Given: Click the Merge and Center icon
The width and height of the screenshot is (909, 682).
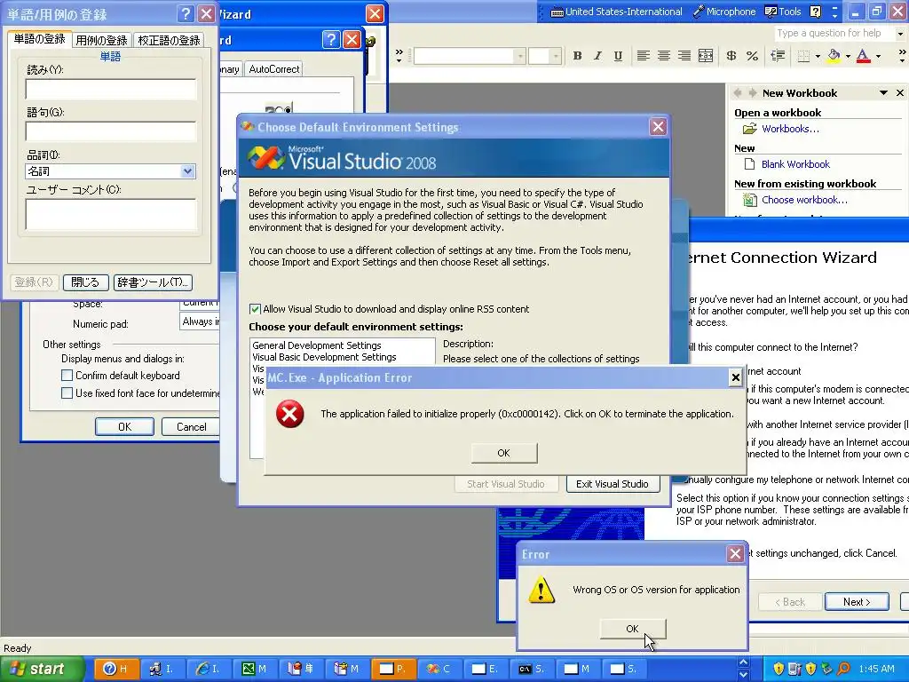Looking at the screenshot, I should (x=706, y=56).
